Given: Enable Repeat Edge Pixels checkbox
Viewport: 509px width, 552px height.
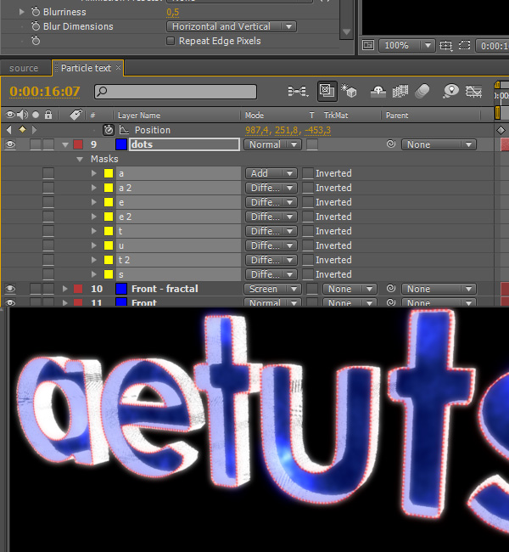Looking at the screenshot, I should pos(171,41).
